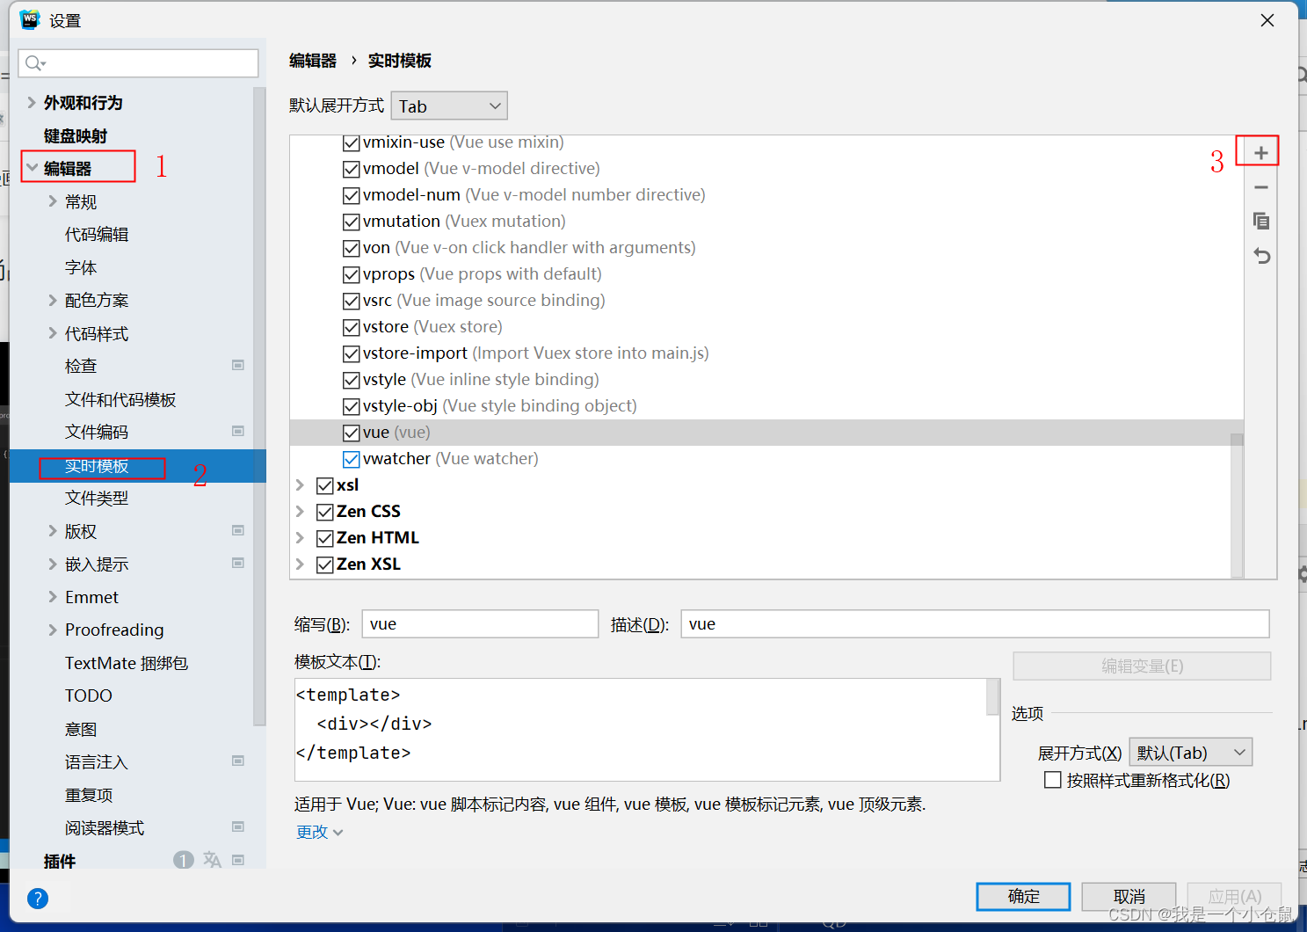Image resolution: width=1307 pixels, height=932 pixels.
Task: Click the 编辑变量(E) button
Action: point(1142,666)
